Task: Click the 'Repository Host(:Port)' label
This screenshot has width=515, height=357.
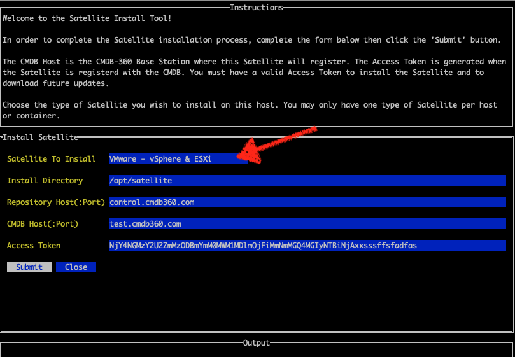Action: 56,202
